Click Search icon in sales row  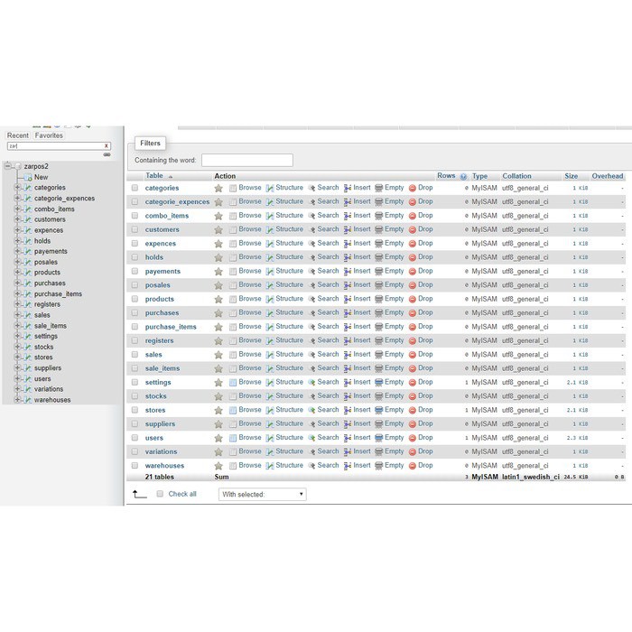coord(311,355)
